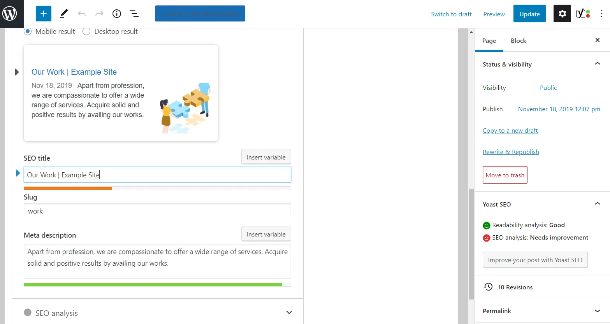Open the block inserter plus button
The image size is (610, 324).
click(44, 14)
